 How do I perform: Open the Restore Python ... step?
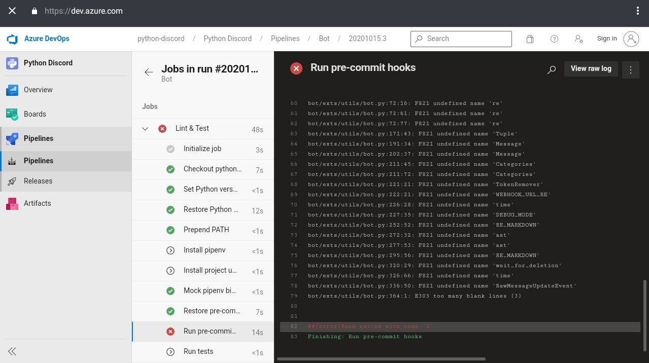(x=203, y=210)
